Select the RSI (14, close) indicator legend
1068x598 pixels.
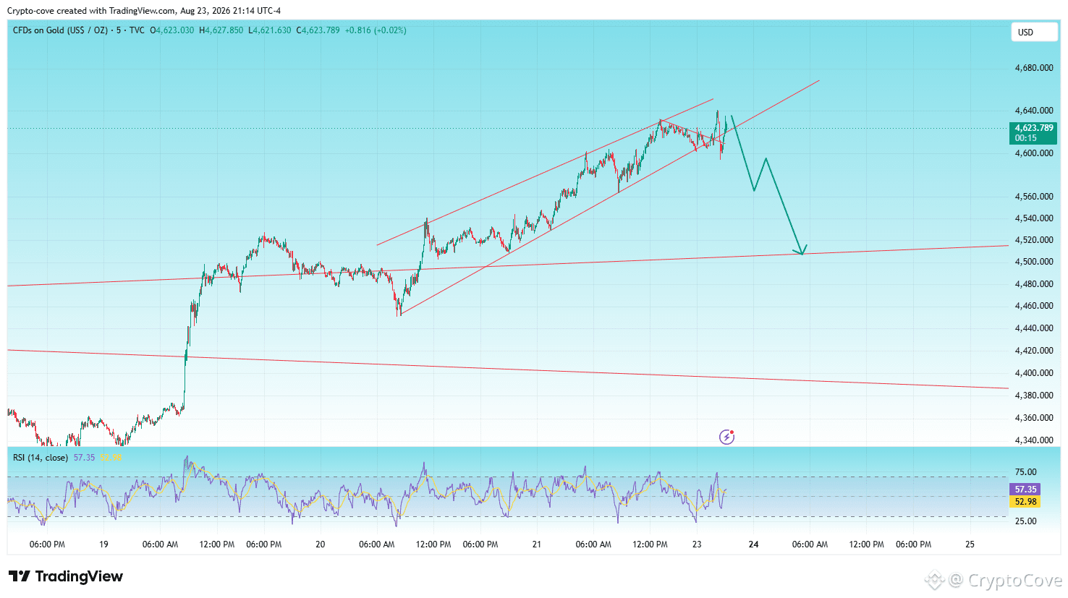tap(41, 458)
